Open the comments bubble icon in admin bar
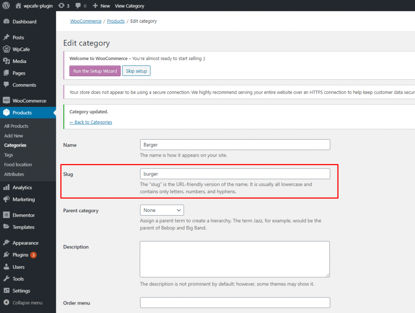The width and height of the screenshot is (415, 313). [78, 6]
